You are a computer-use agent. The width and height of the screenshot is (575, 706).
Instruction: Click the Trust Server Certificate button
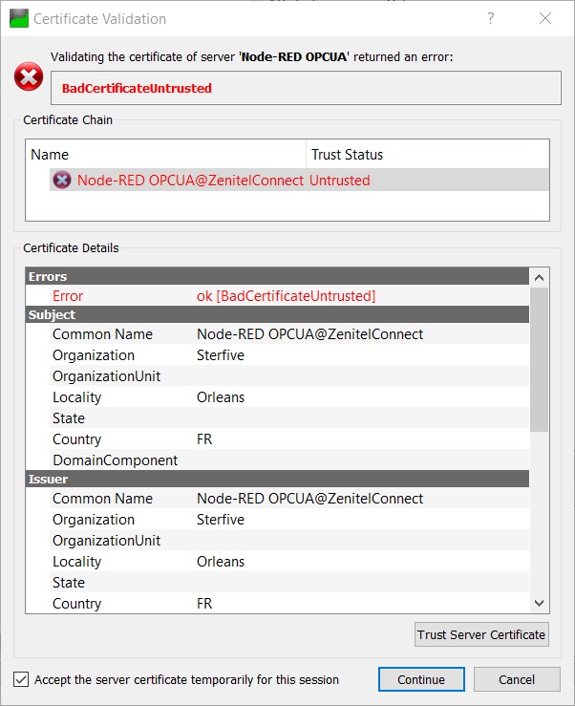481,634
